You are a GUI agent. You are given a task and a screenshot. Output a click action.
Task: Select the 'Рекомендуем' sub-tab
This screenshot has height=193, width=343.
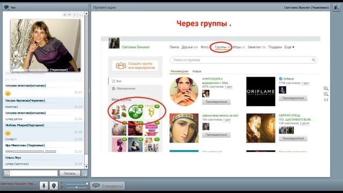coord(180,71)
